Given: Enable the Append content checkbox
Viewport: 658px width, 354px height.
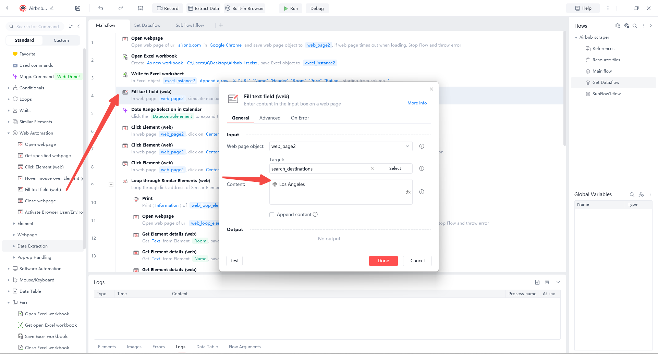Looking at the screenshot, I should click(272, 214).
